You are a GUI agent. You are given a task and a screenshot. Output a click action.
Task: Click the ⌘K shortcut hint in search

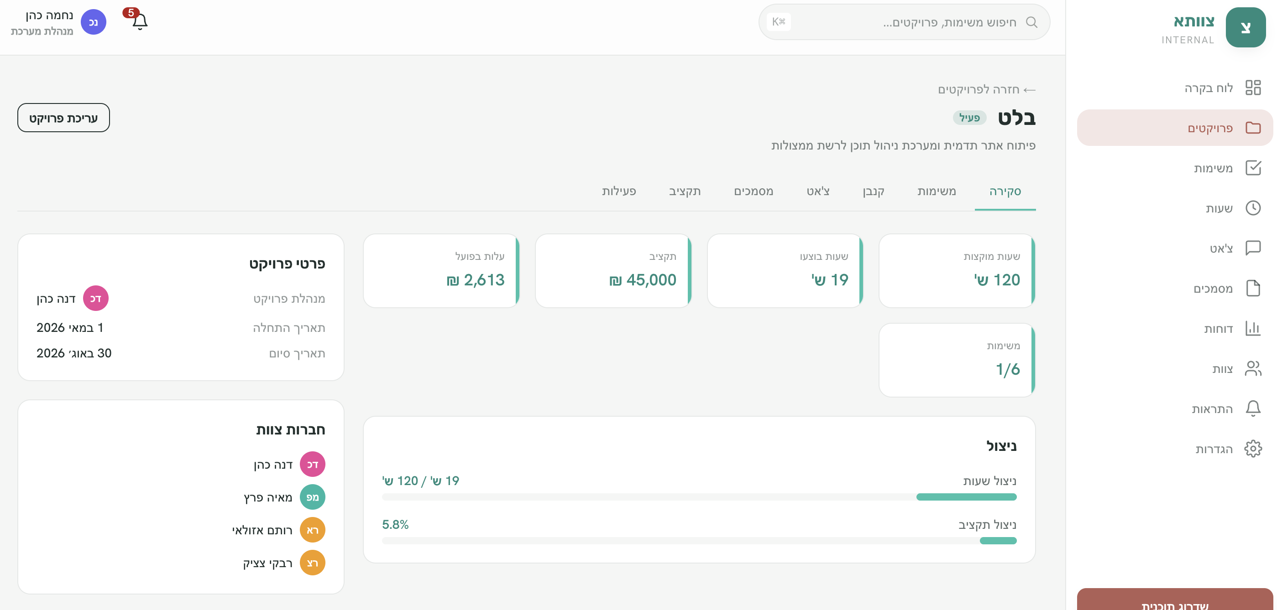778,22
